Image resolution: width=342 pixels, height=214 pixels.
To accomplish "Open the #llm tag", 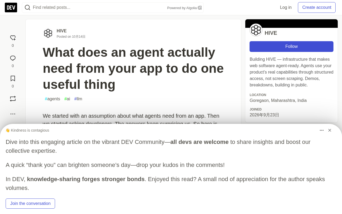I will (78, 99).
